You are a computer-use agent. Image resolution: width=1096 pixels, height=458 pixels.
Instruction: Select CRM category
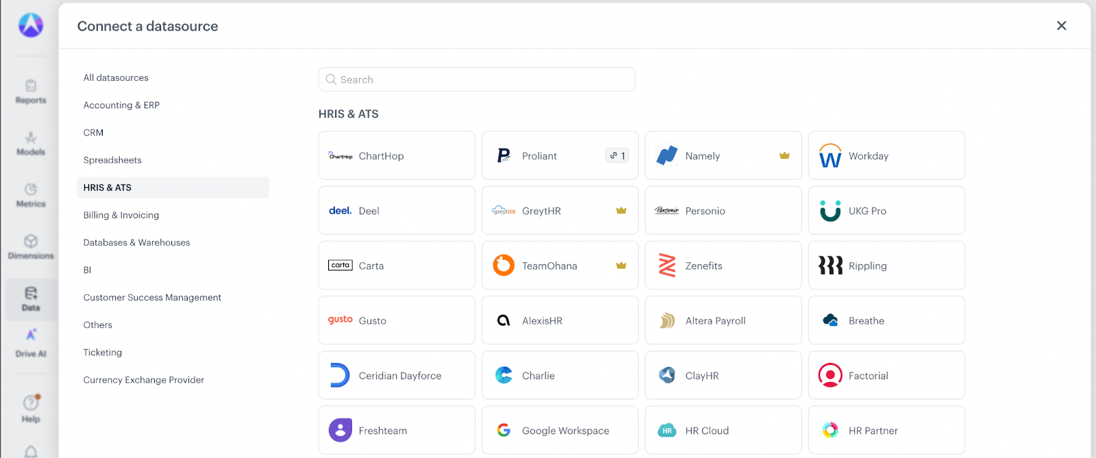[x=173, y=132]
